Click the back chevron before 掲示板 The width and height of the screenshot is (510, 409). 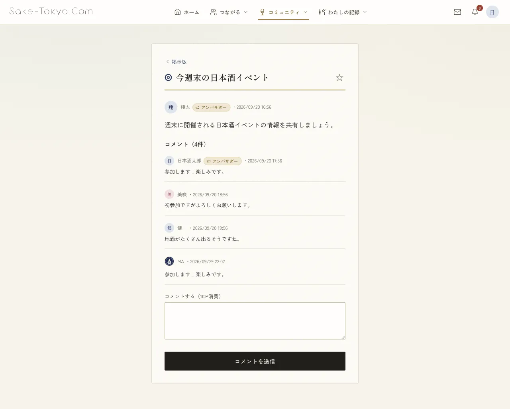coord(168,62)
